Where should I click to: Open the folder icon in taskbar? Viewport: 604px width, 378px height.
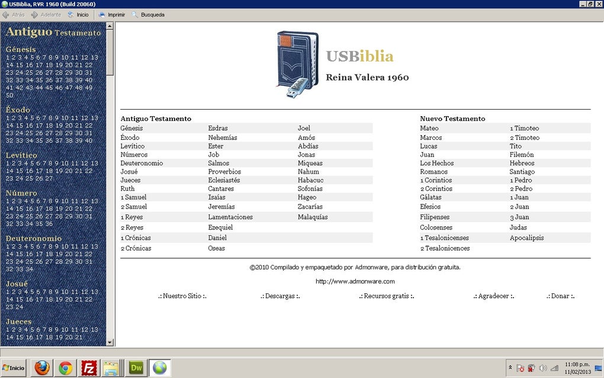112,368
